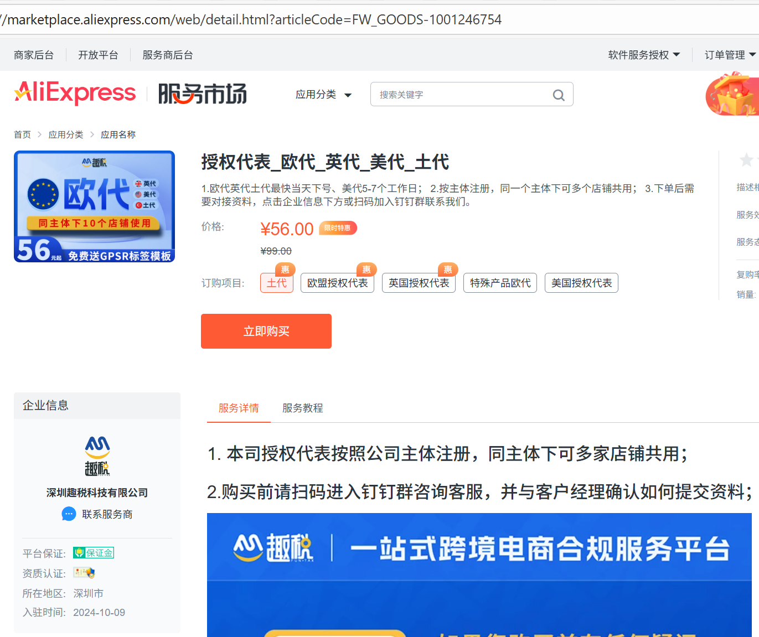Select the 英国授权代表 option

(x=419, y=283)
